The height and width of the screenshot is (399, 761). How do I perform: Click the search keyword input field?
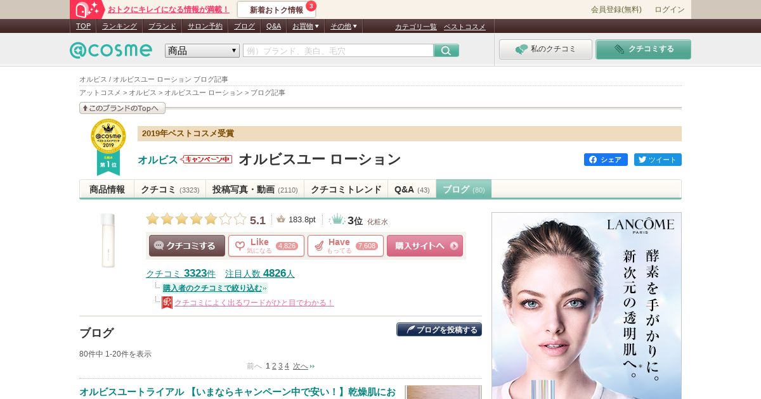[338, 51]
